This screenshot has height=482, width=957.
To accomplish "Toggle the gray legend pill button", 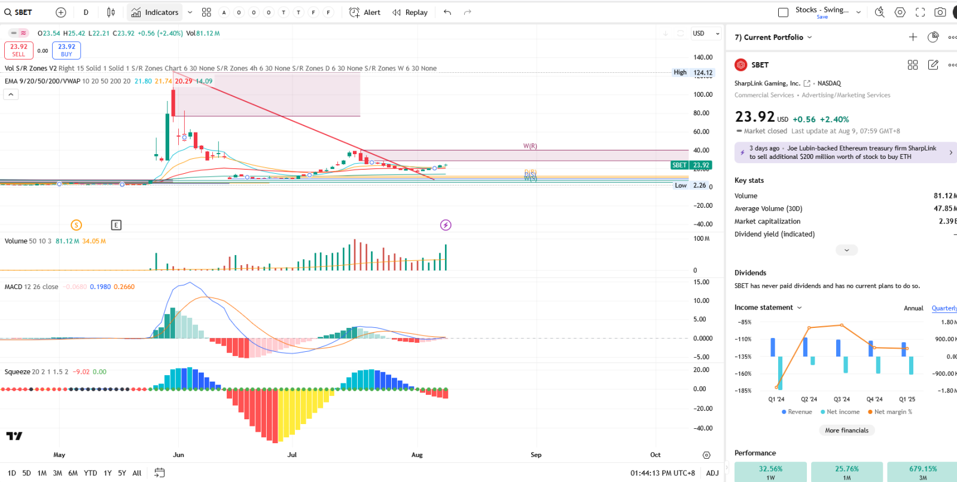I will point(14,33).
